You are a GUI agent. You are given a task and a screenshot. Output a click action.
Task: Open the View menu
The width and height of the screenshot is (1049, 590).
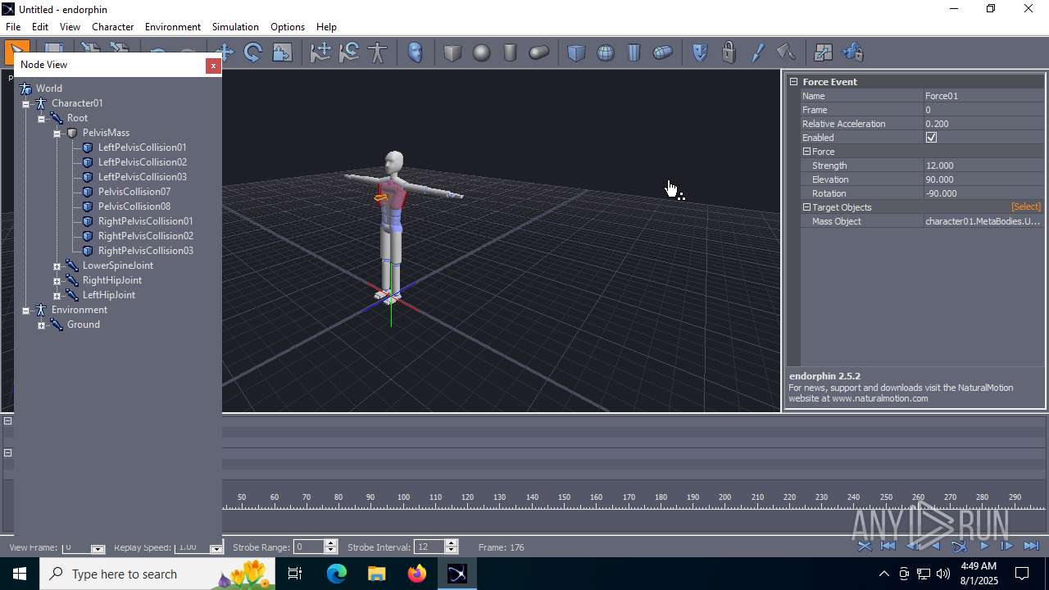click(x=70, y=27)
